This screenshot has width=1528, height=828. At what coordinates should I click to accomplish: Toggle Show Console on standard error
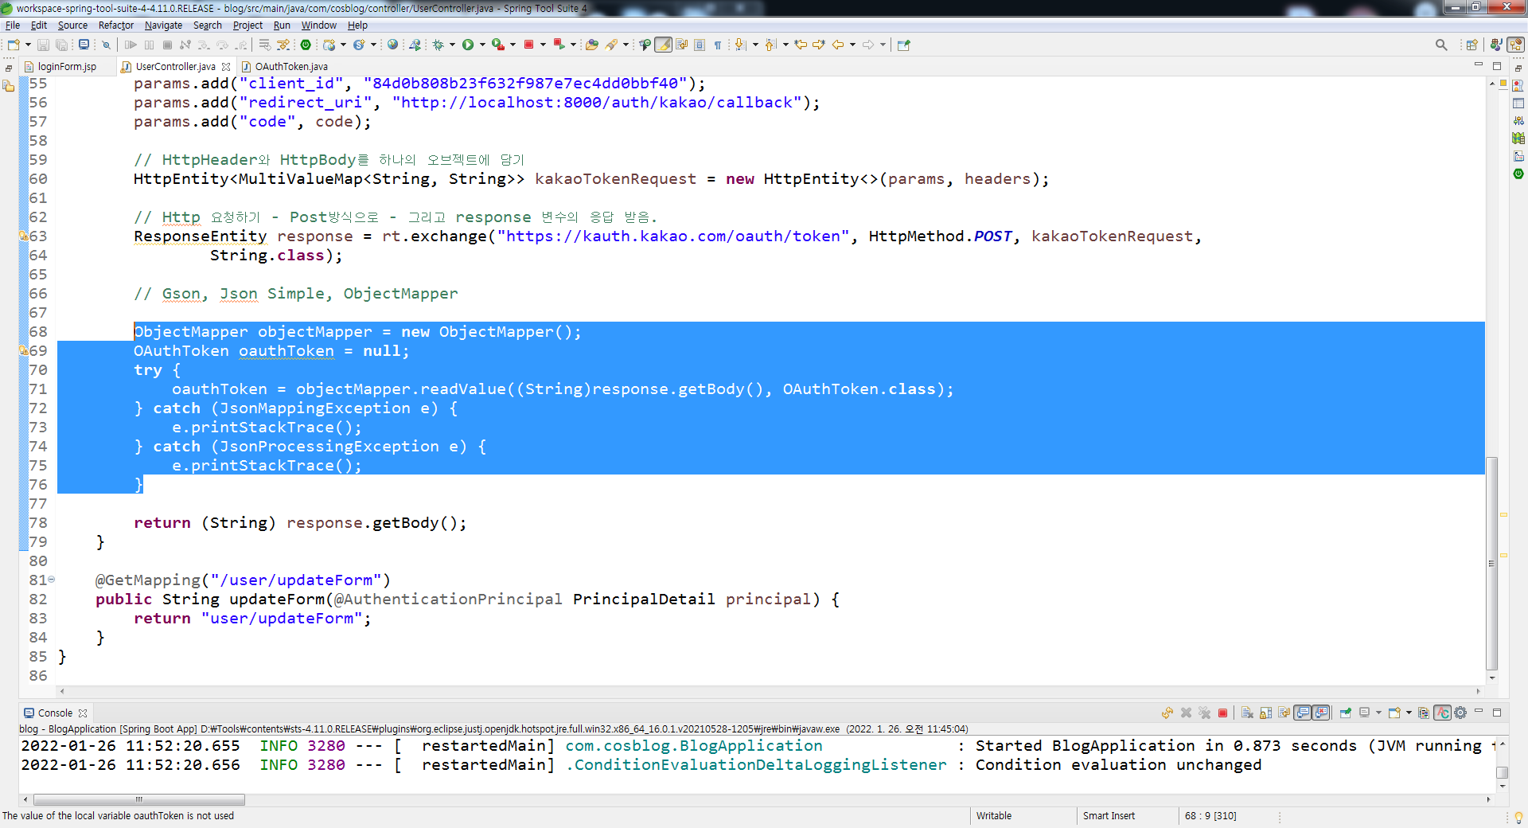point(1321,713)
